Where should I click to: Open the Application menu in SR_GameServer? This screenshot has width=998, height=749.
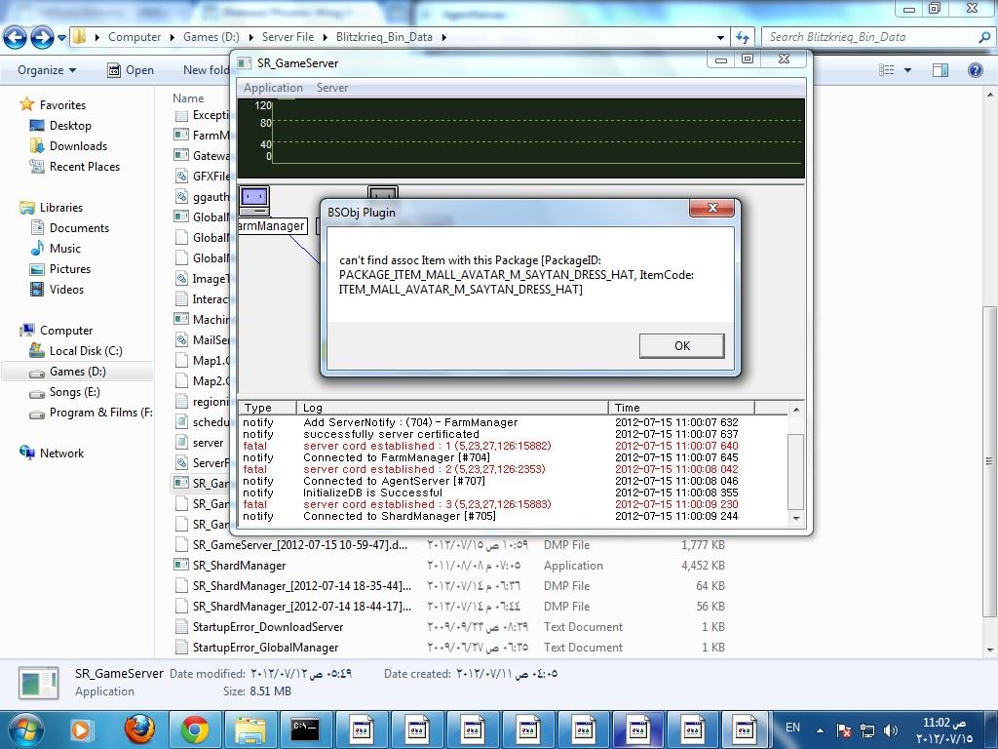tap(273, 88)
